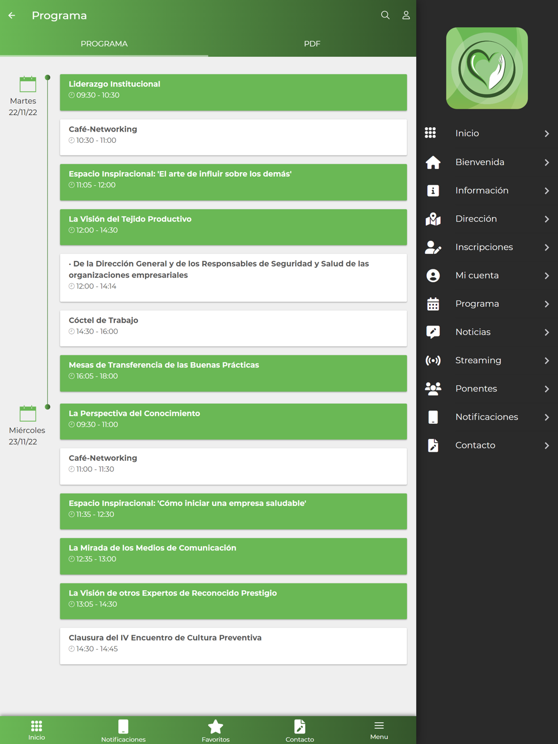Open La Perspectiva del Conocimiento session
The image size is (558, 744).
coord(233,422)
